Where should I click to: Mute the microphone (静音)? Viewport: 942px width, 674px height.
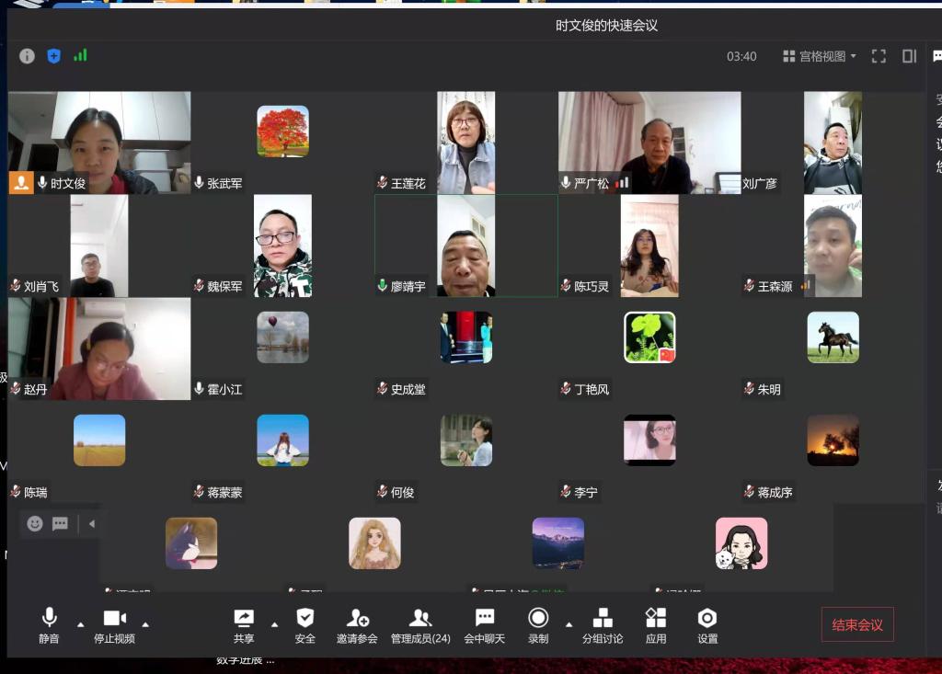49,624
